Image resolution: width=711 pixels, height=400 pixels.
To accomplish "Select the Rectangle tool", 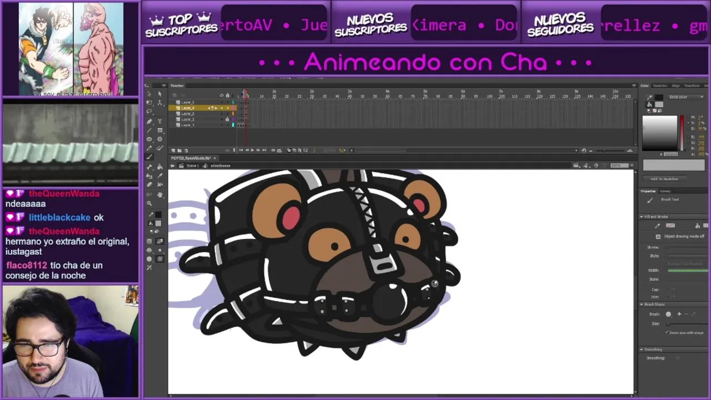I will pyautogui.click(x=160, y=130).
